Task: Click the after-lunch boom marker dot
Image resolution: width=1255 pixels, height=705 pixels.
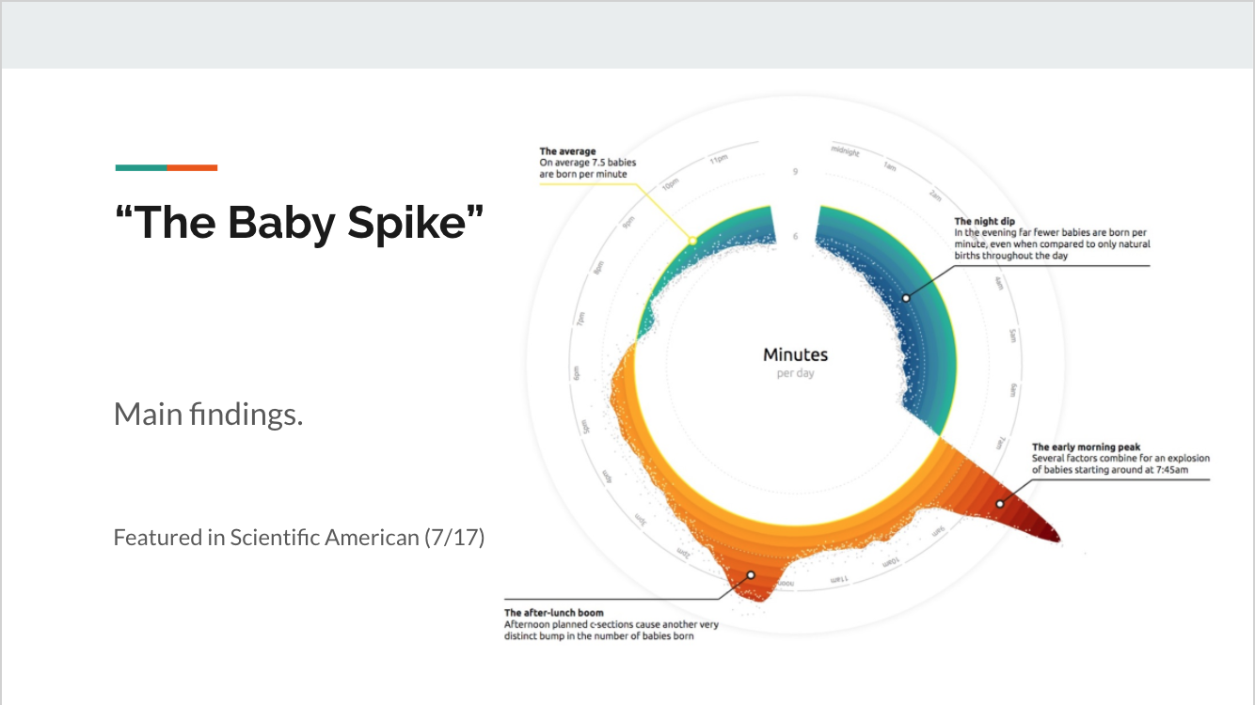Action: point(751,575)
